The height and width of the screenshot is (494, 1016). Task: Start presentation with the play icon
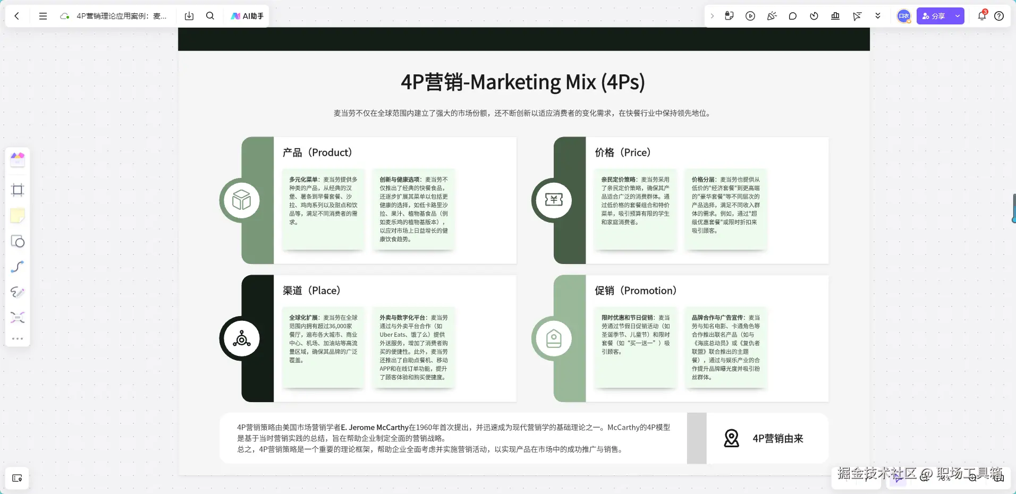(750, 16)
